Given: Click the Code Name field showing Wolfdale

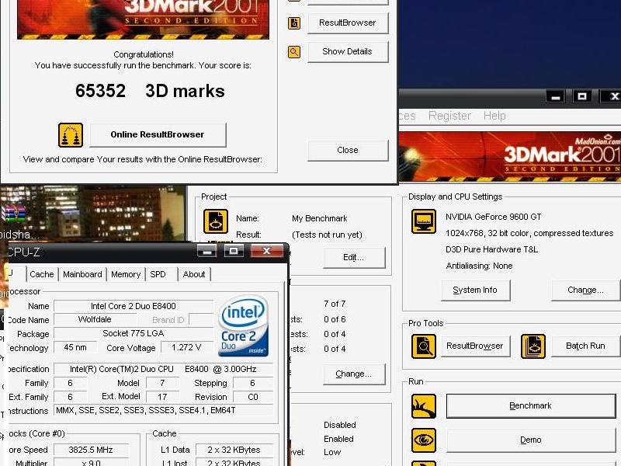Looking at the screenshot, I should [95, 319].
